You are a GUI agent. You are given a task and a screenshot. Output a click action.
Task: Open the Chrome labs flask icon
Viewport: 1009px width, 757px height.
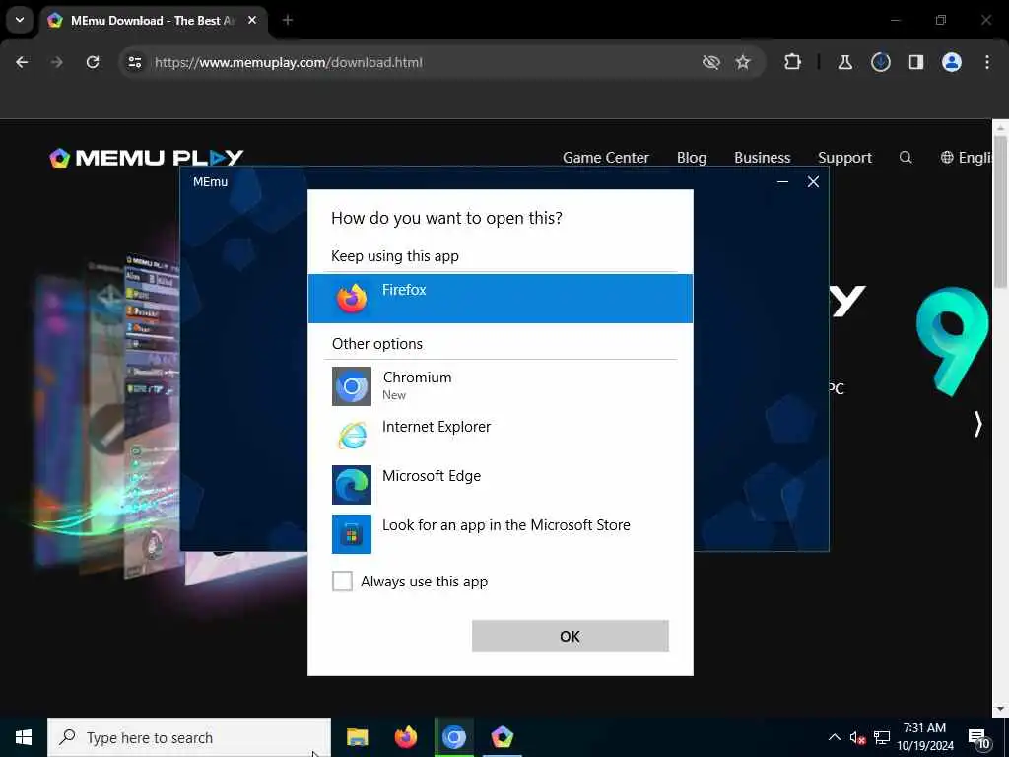(x=845, y=62)
